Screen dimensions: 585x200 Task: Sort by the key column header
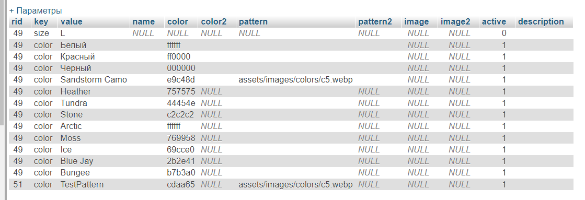point(41,21)
